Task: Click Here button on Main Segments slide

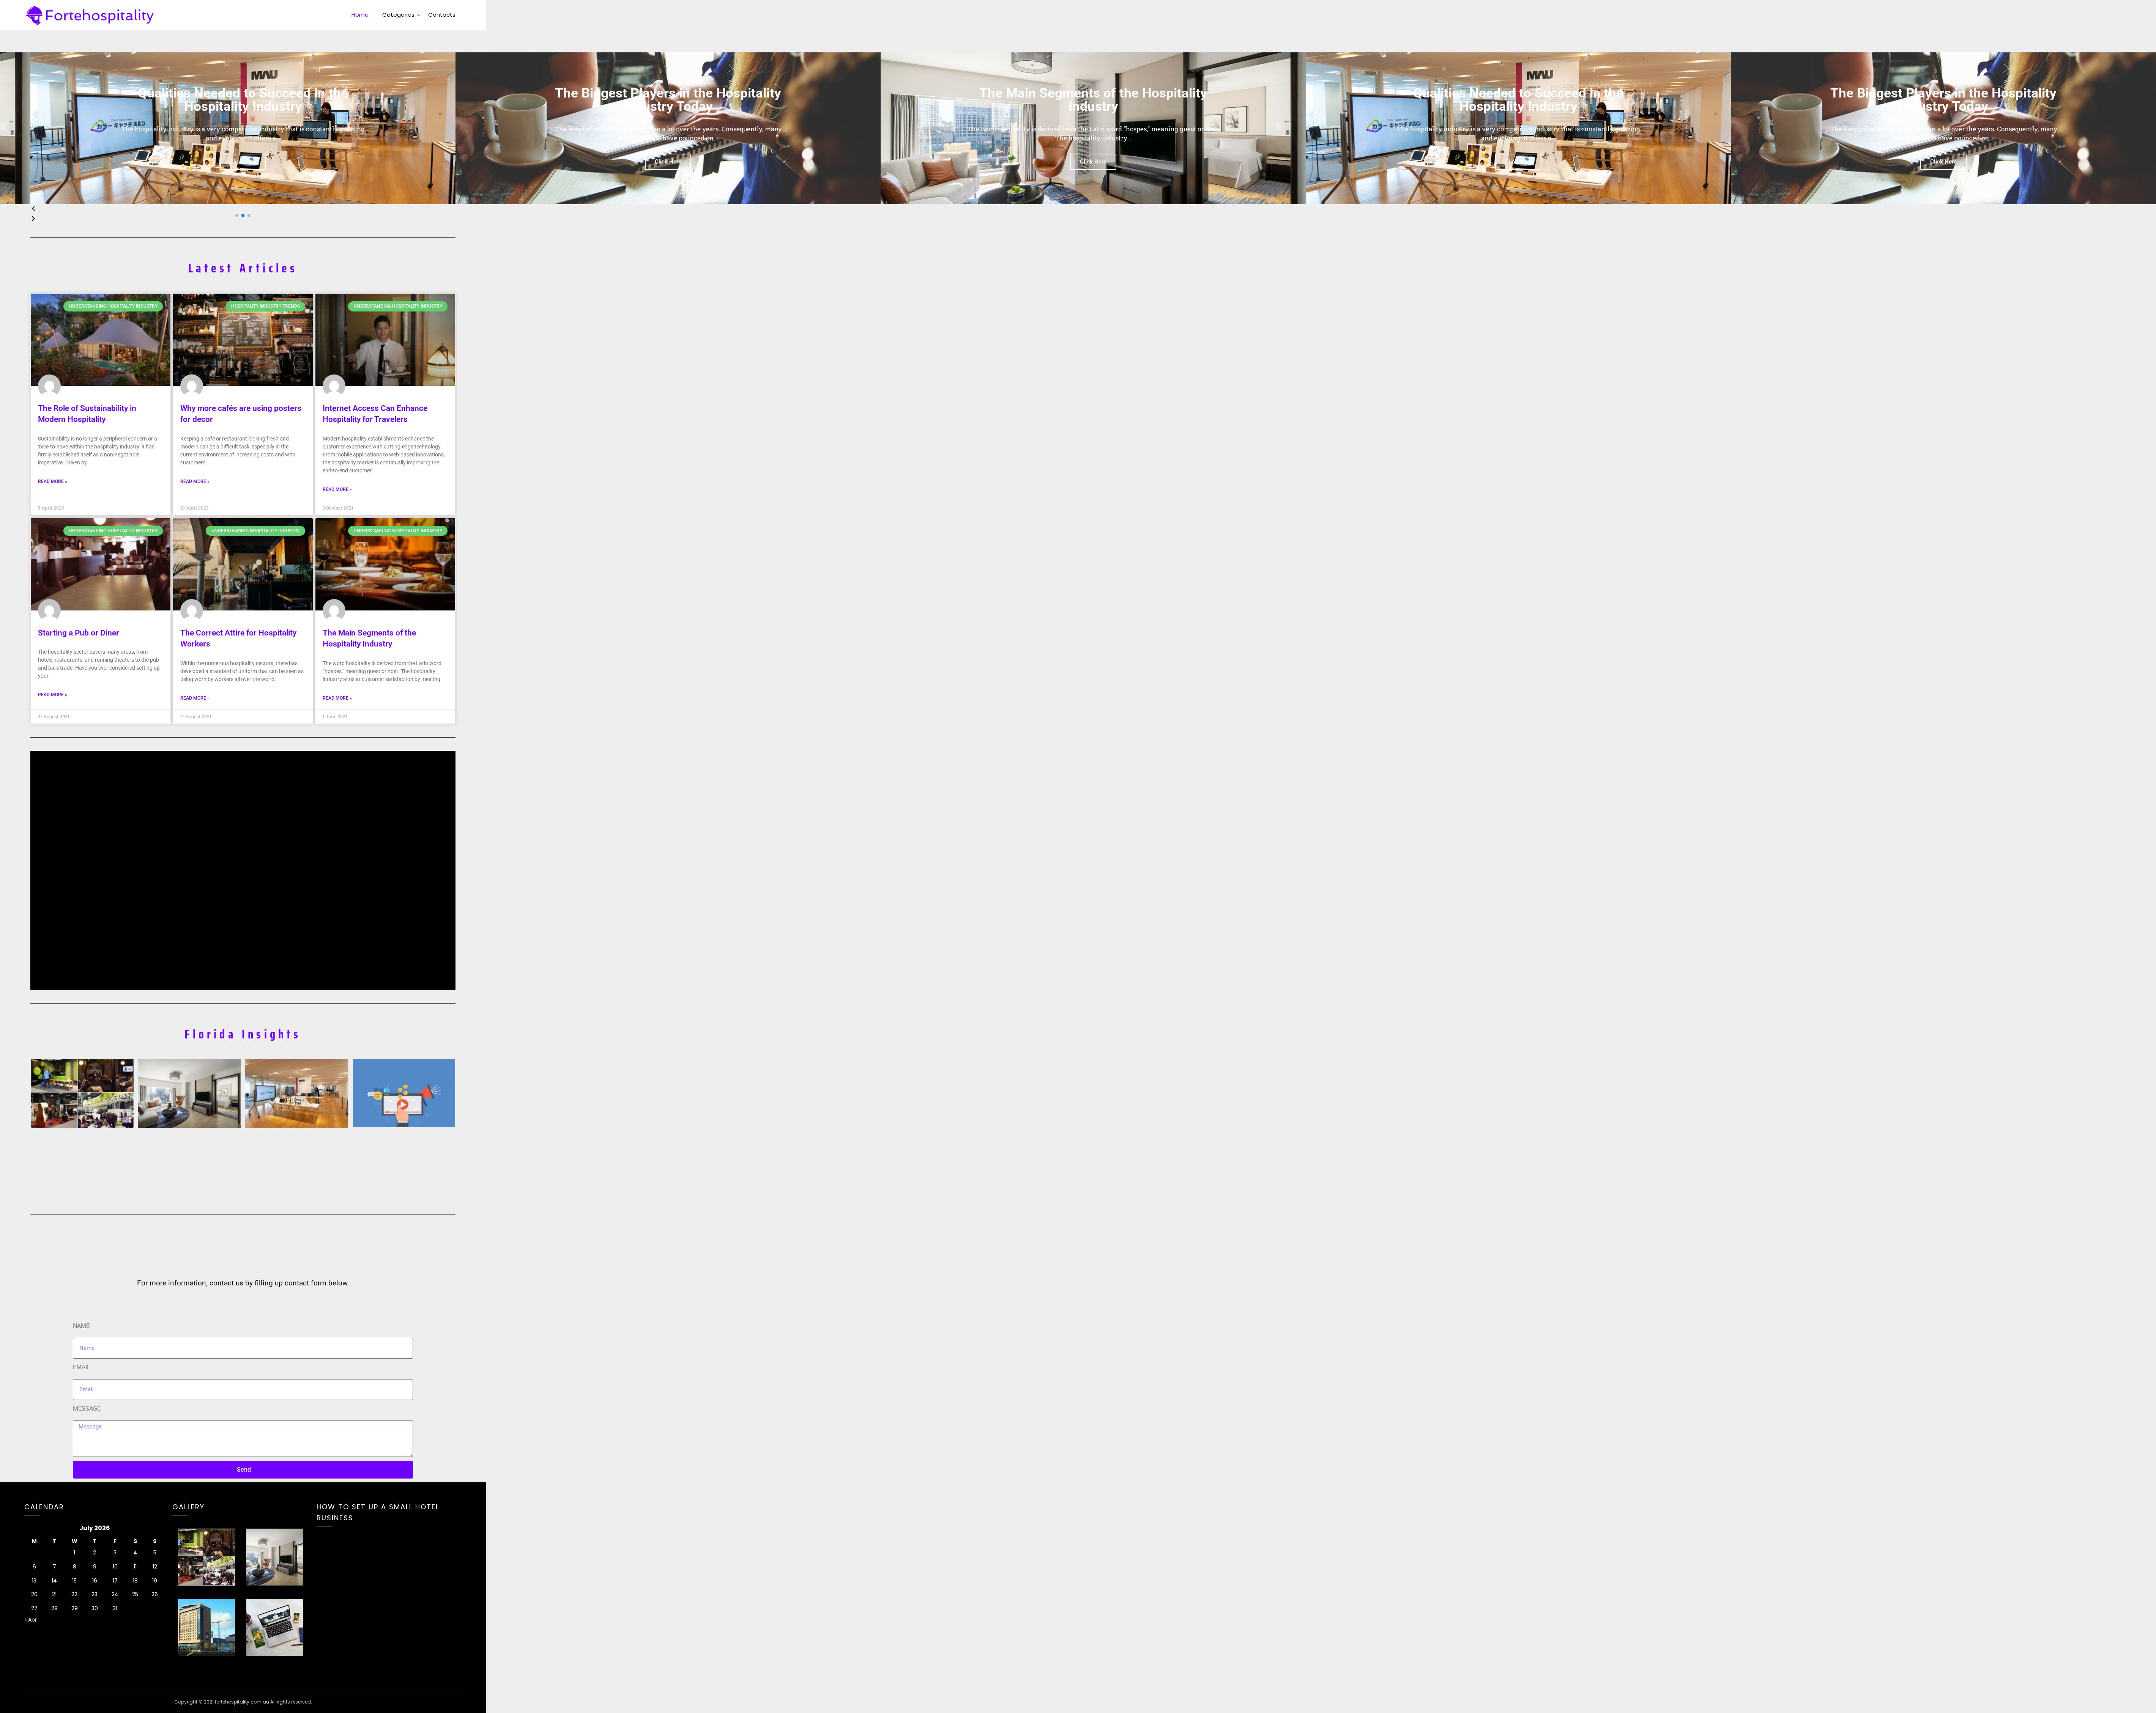Action: [1093, 162]
